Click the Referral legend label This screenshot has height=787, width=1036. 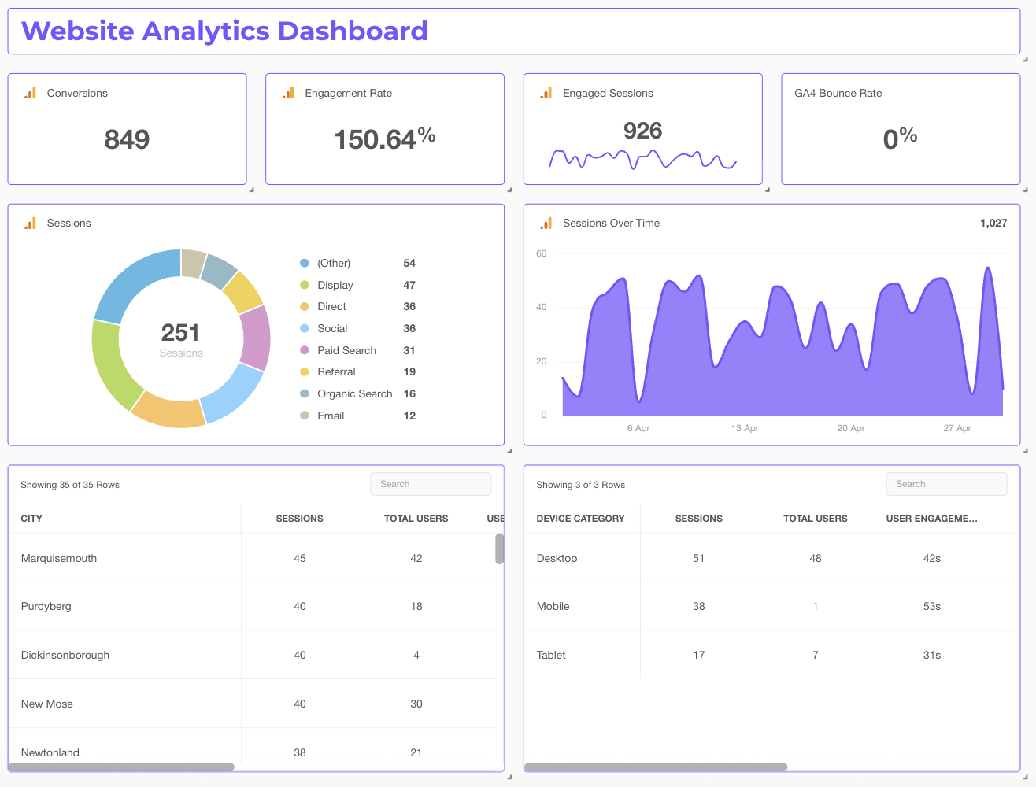(336, 371)
